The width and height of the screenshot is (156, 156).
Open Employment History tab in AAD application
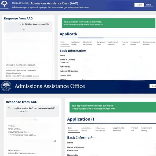click(x=135, y=43)
